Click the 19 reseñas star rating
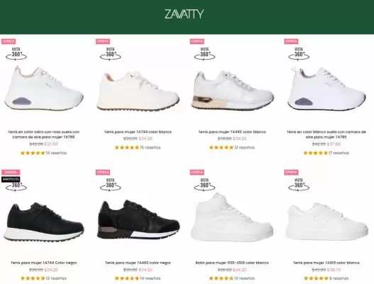374x284 pixels. click(43, 153)
